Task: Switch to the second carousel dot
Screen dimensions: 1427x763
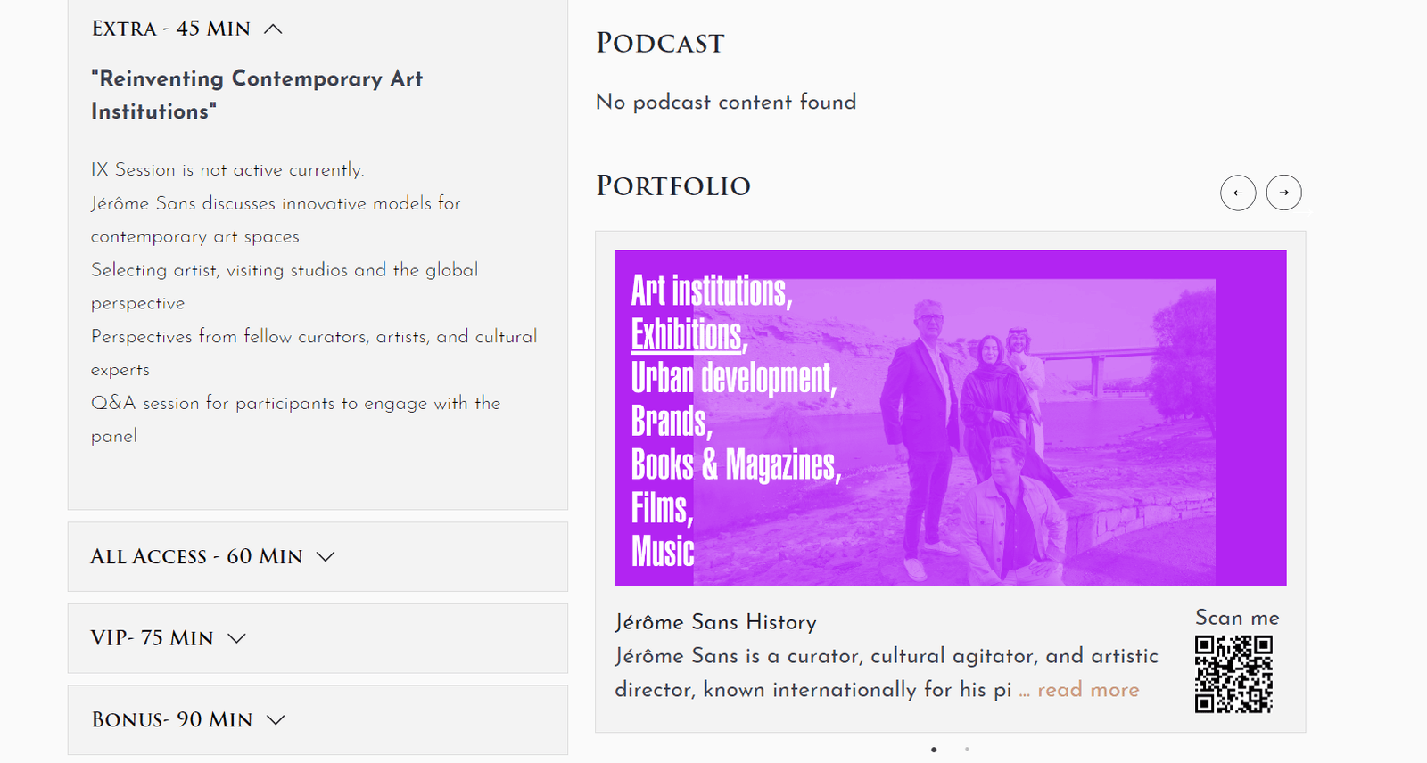Action: [x=967, y=750]
